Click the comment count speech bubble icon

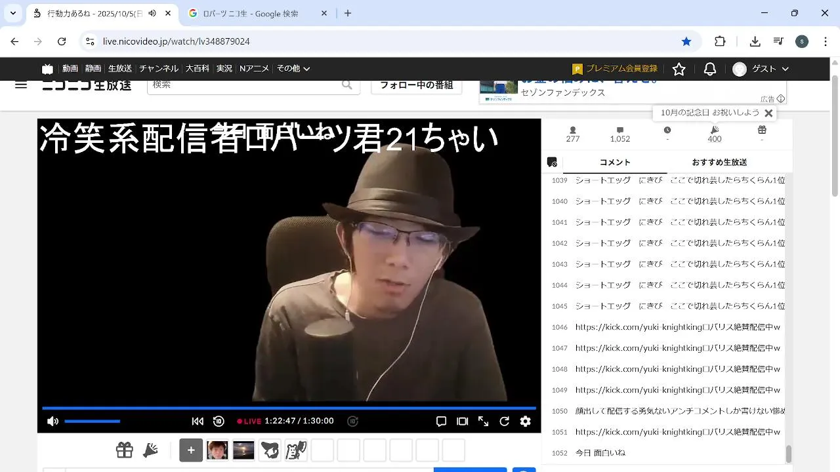coord(620,130)
